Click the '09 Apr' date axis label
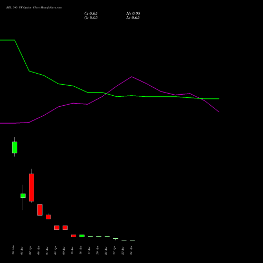 pyautogui.click(x=64, y=250)
